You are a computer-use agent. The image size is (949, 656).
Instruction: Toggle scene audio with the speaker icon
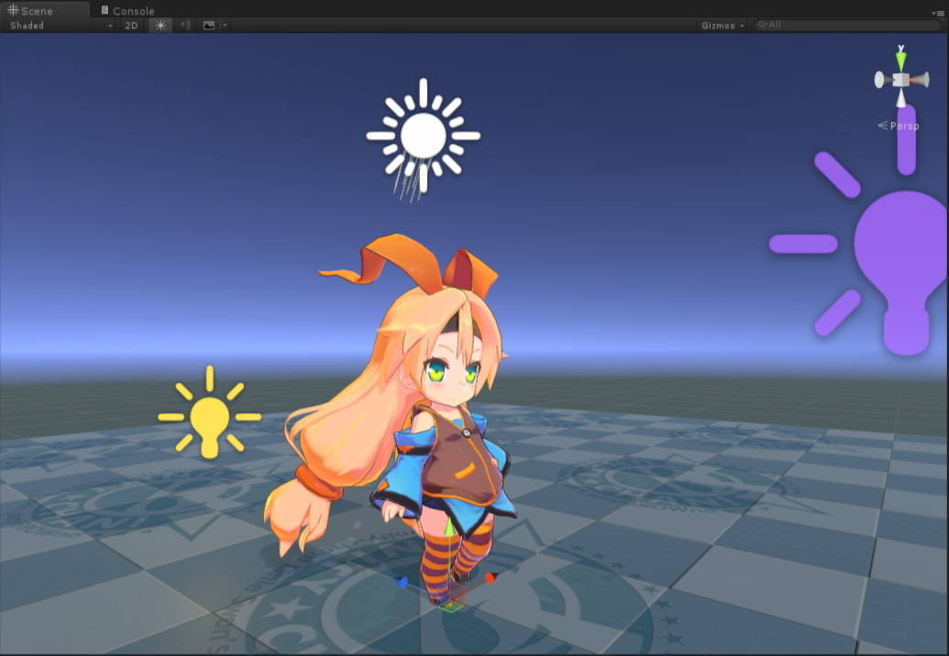[x=185, y=26]
